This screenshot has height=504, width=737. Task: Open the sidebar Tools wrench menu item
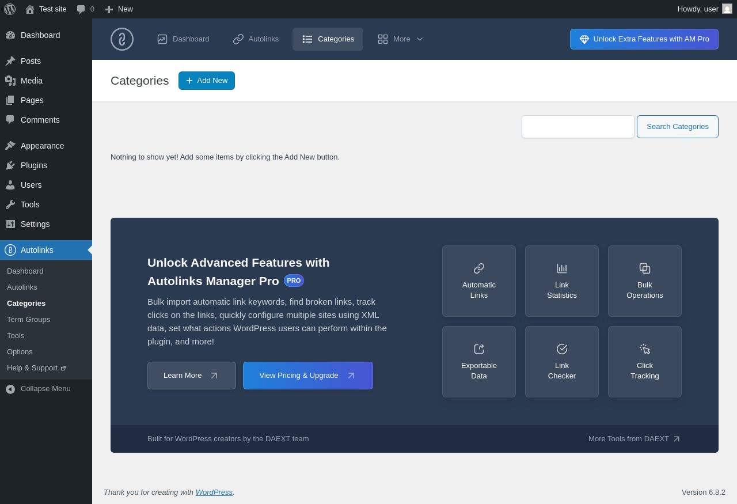tap(46, 204)
